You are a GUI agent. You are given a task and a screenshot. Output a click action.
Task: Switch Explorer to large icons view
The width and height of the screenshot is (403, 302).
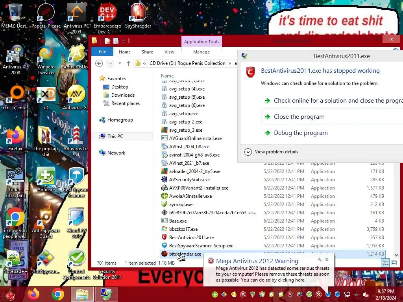tap(394, 263)
